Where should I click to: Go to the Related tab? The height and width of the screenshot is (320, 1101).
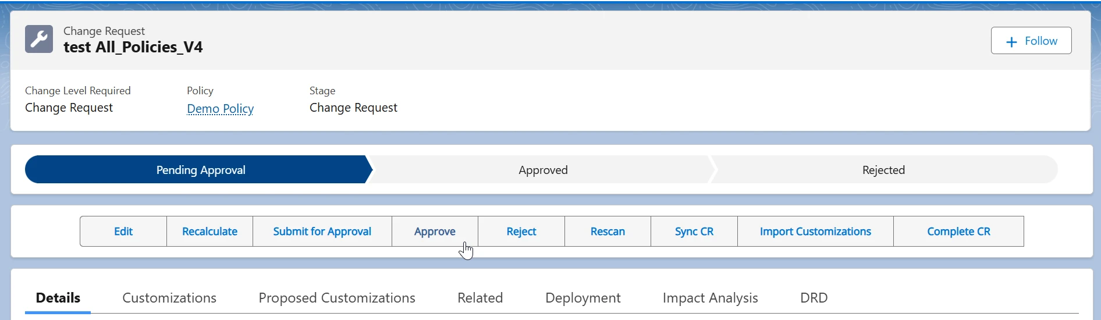point(480,298)
